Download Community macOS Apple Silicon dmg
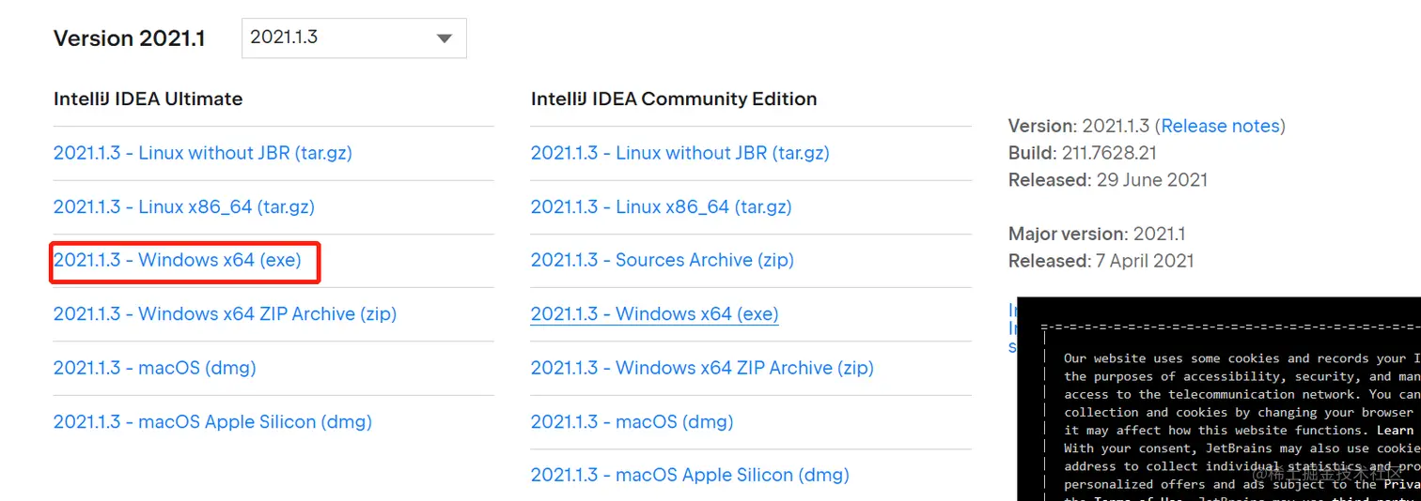1421x501 pixels. (690, 475)
